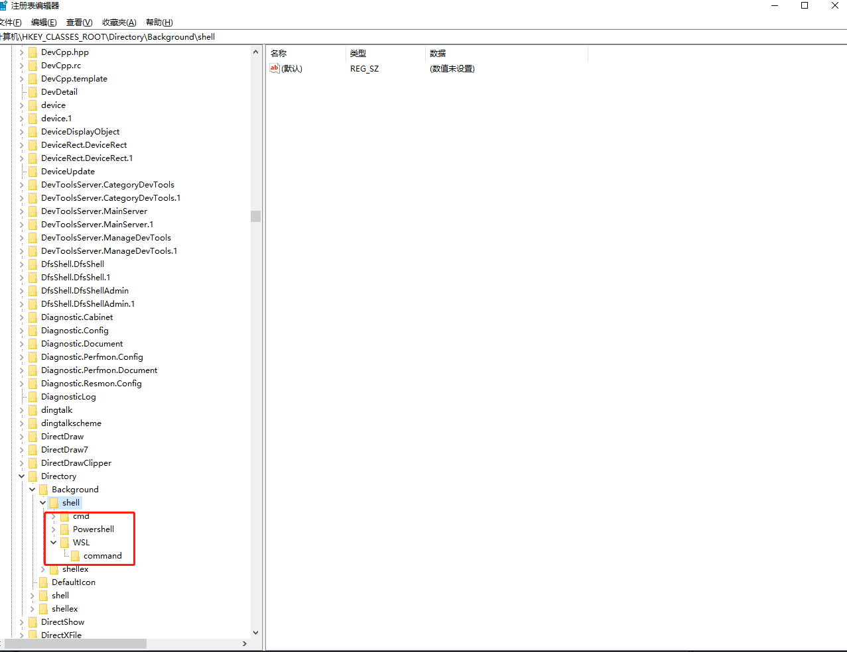Select the device key
Screen dimensions: 847x652
tap(54, 105)
